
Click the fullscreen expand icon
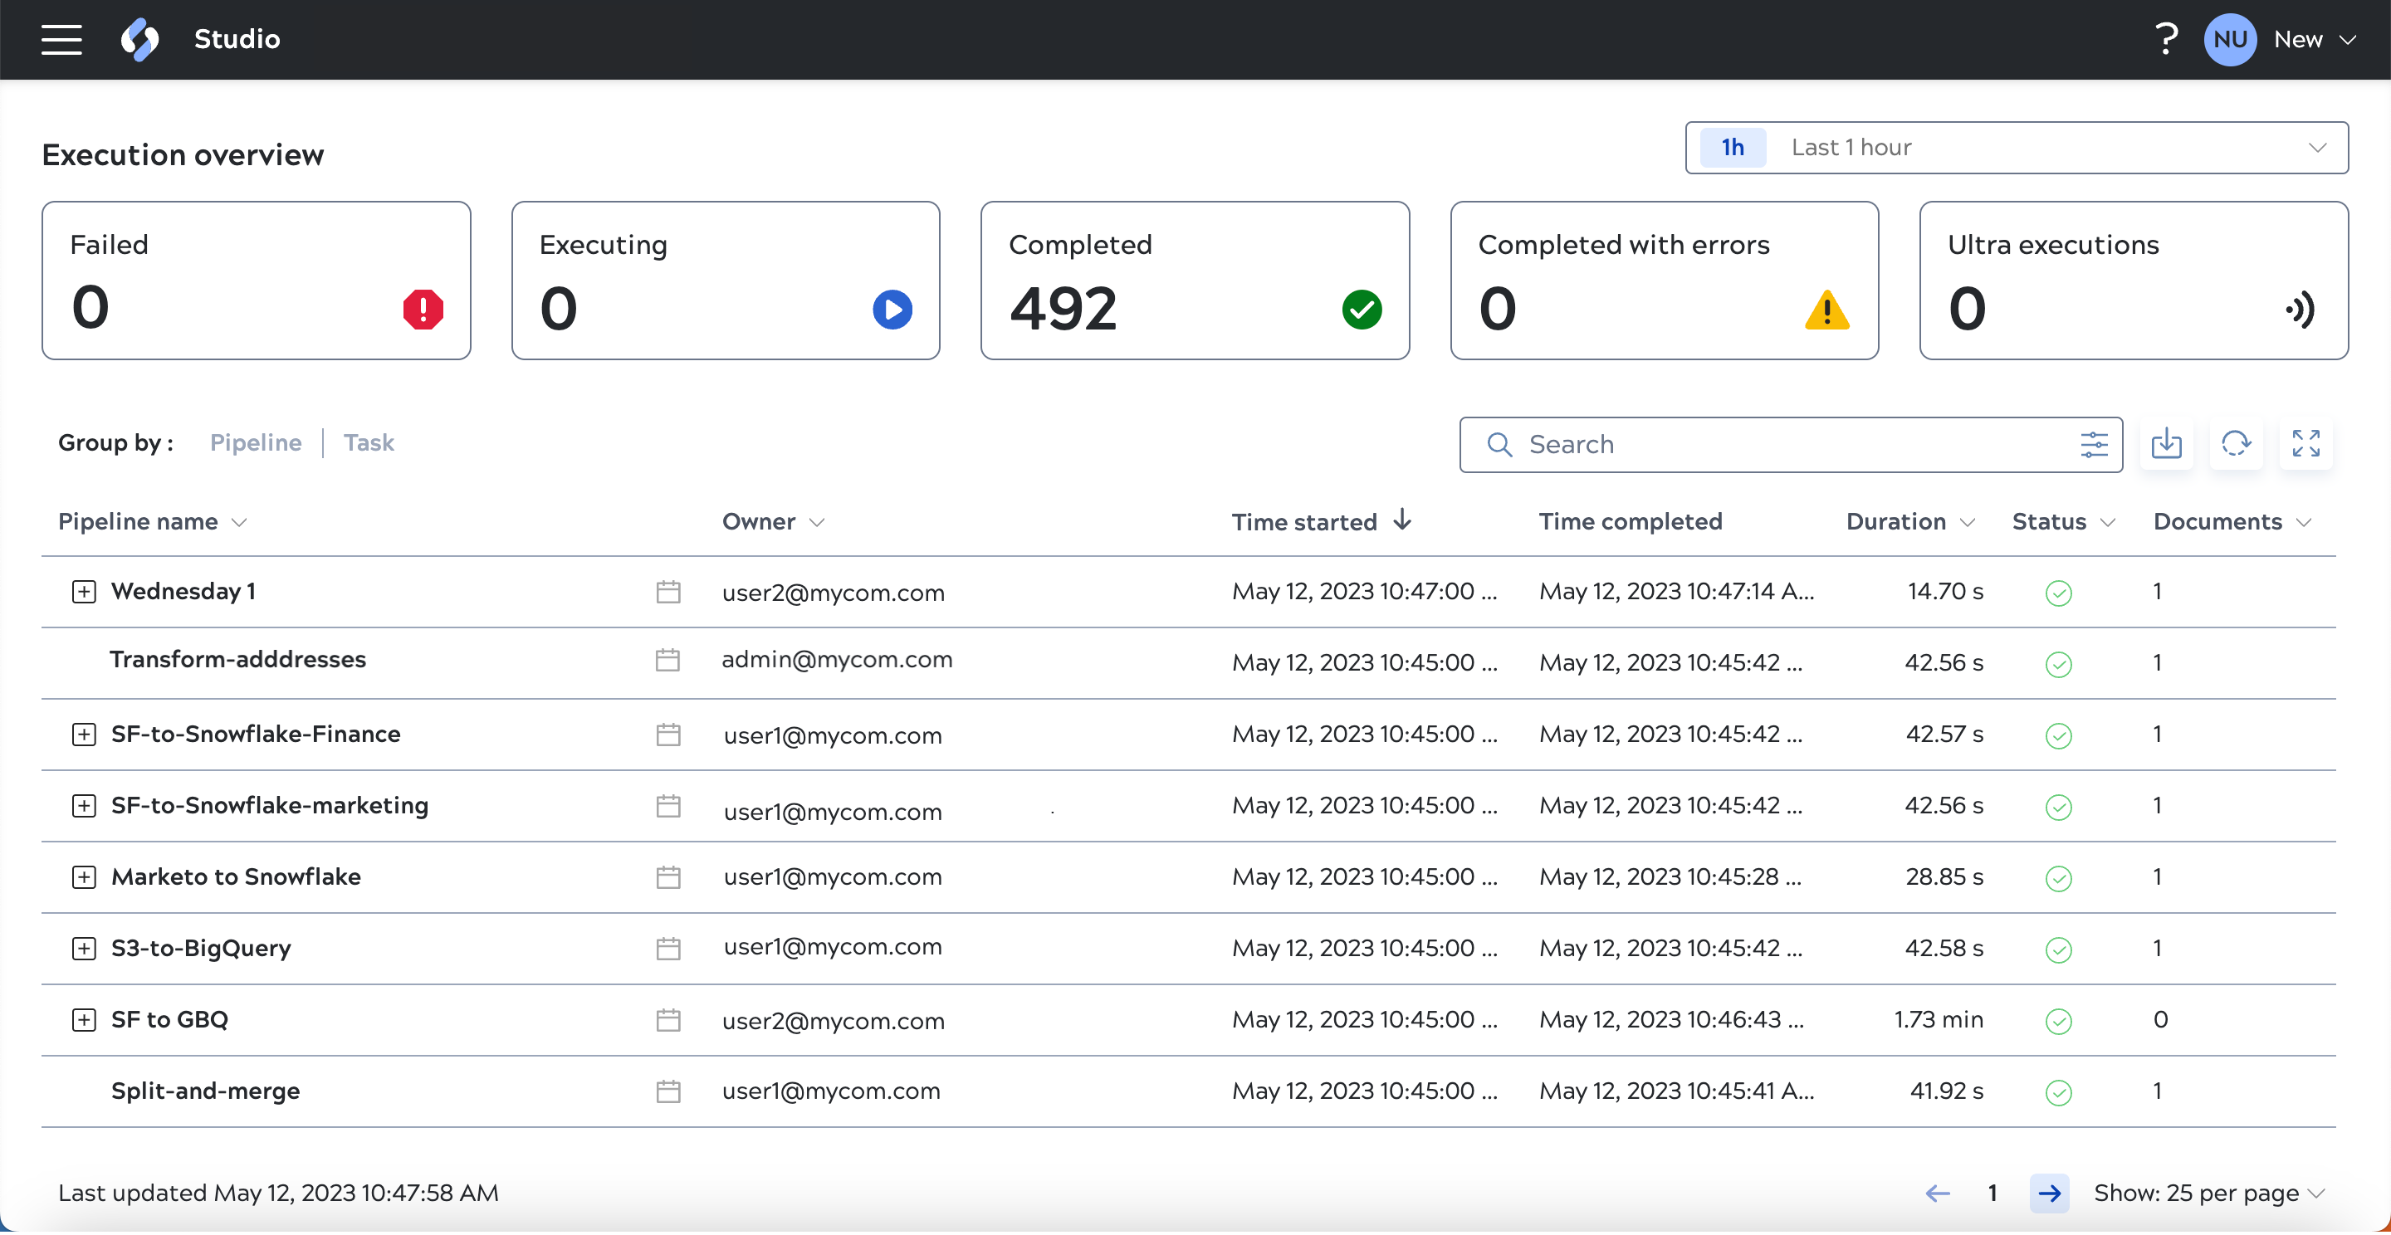point(2305,443)
